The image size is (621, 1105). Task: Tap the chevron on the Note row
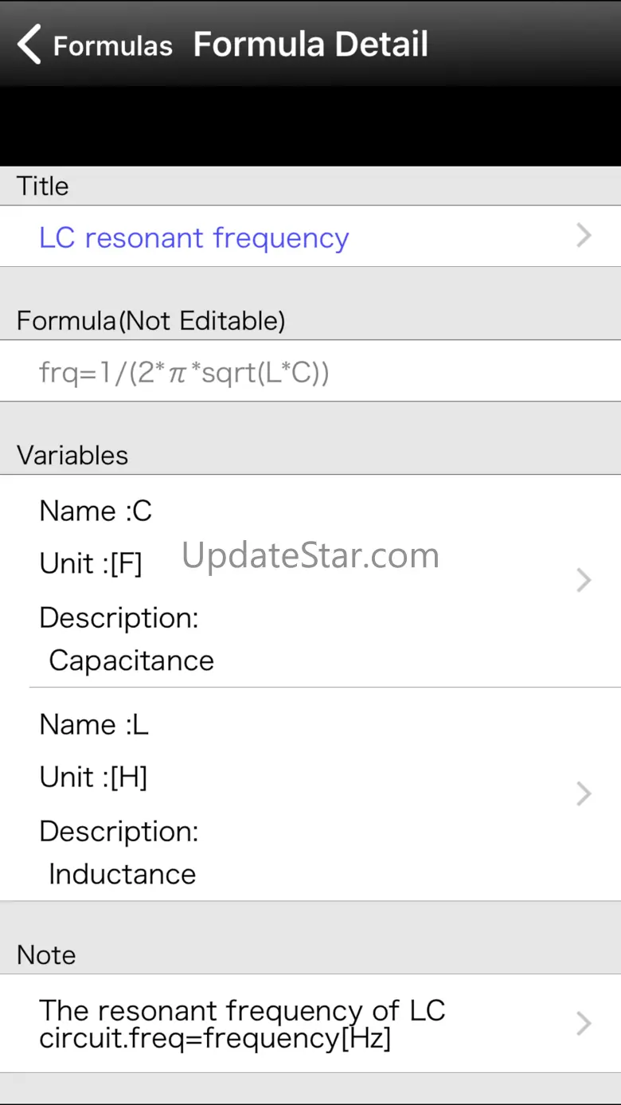584,1023
